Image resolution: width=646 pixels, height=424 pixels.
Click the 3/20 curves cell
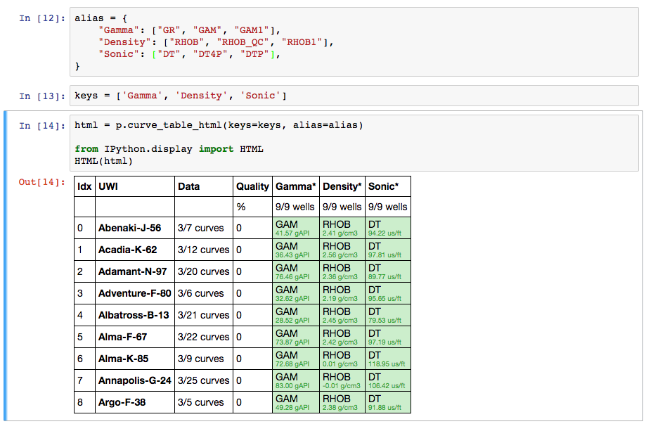tap(204, 271)
